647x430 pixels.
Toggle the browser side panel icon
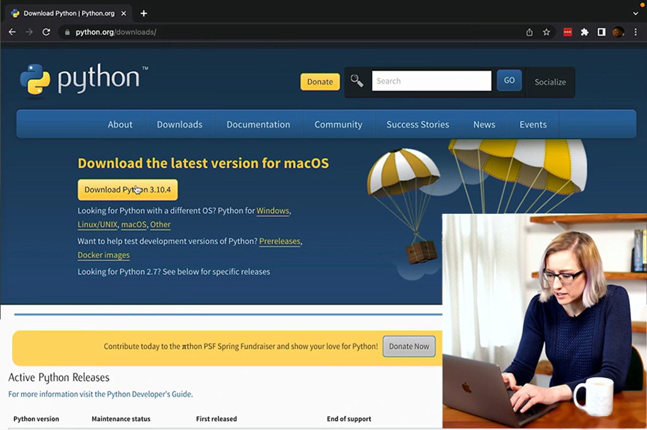point(602,32)
